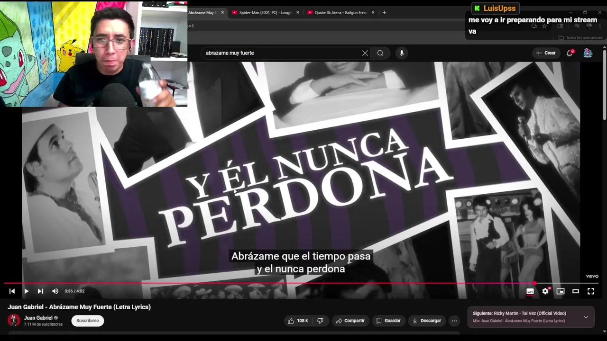Enter fullscreen mode
607x341 pixels.
pyautogui.click(x=591, y=291)
